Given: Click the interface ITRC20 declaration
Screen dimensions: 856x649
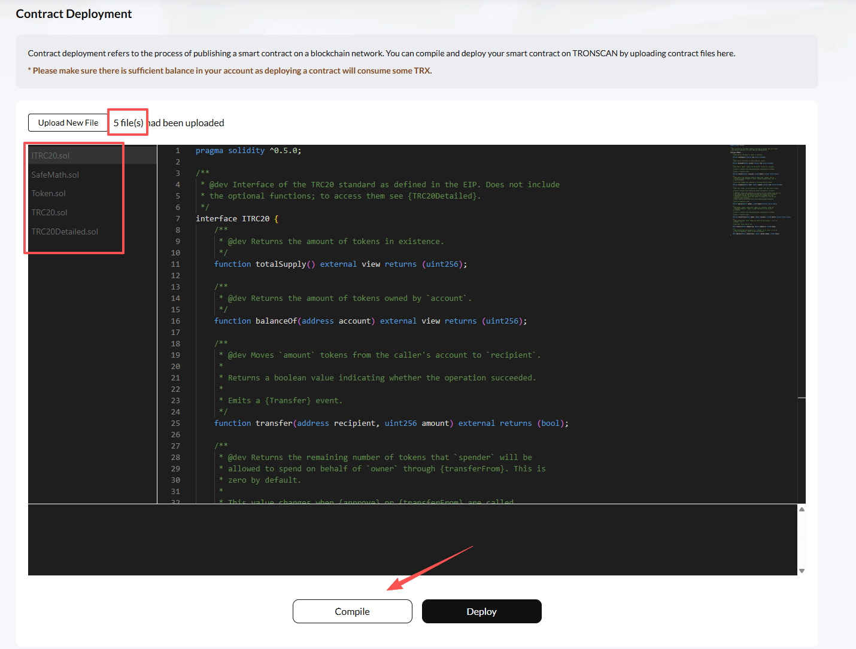Looking at the screenshot, I should 236,219.
